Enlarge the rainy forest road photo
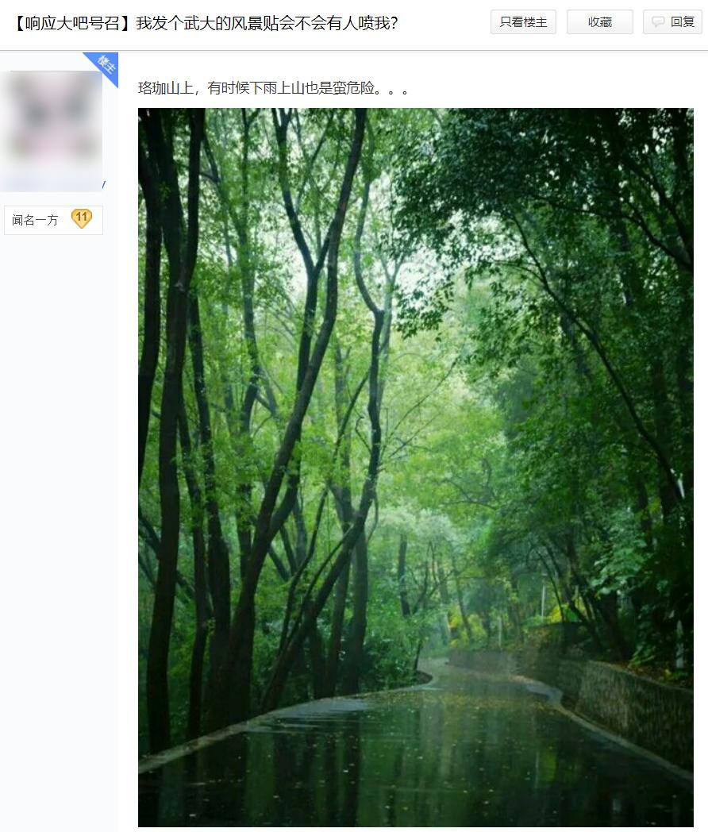Image resolution: width=708 pixels, height=832 pixels. click(x=416, y=467)
